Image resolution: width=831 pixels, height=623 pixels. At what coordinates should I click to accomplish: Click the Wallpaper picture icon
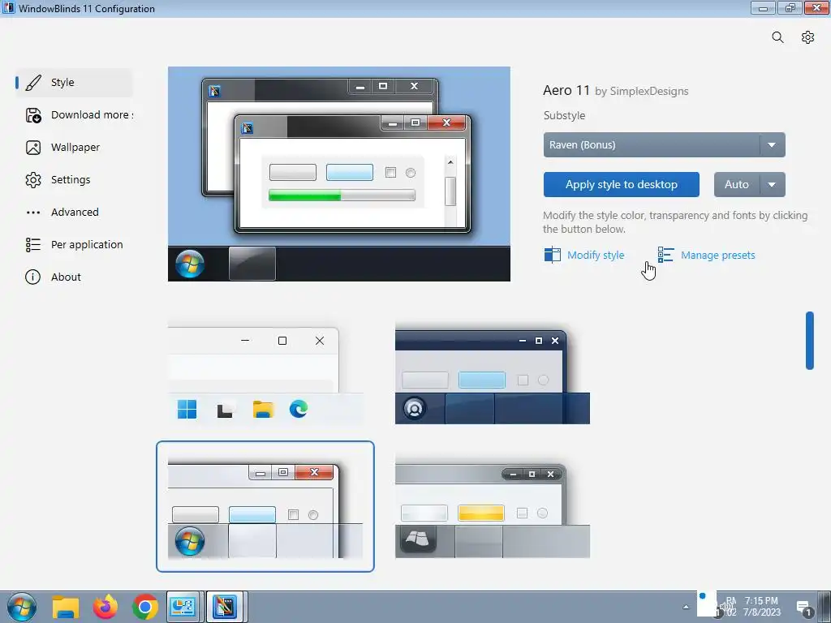(x=32, y=148)
